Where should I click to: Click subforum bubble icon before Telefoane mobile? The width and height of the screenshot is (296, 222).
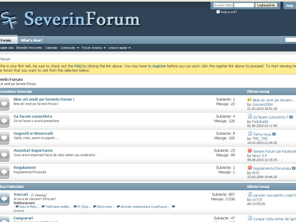point(43,207)
